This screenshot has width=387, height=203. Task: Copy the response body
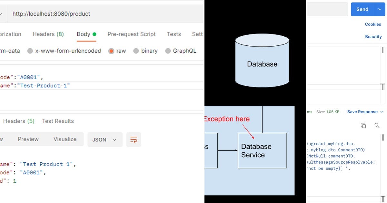pyautogui.click(x=363, y=125)
